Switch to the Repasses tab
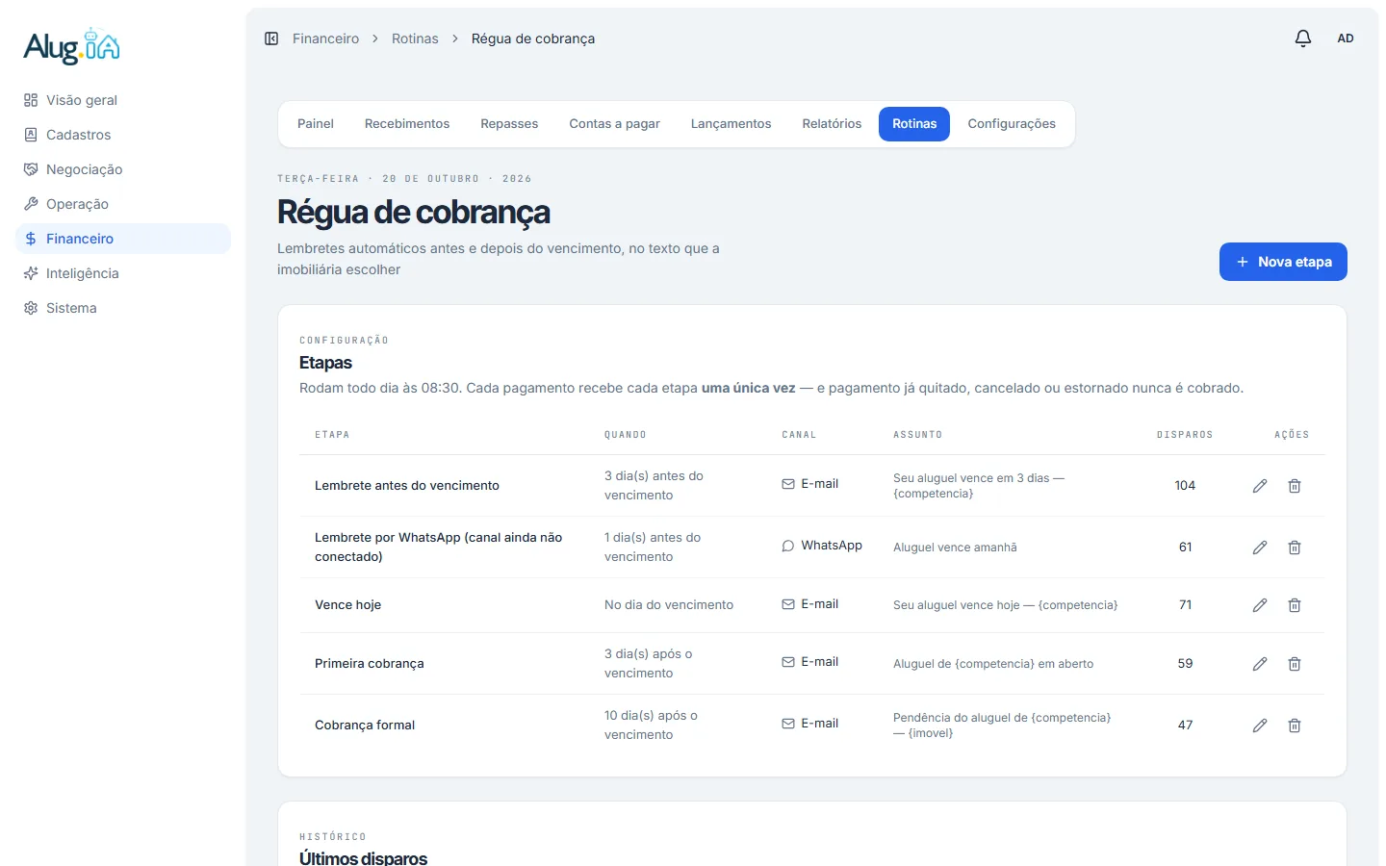This screenshot has width=1386, height=866. (509, 124)
